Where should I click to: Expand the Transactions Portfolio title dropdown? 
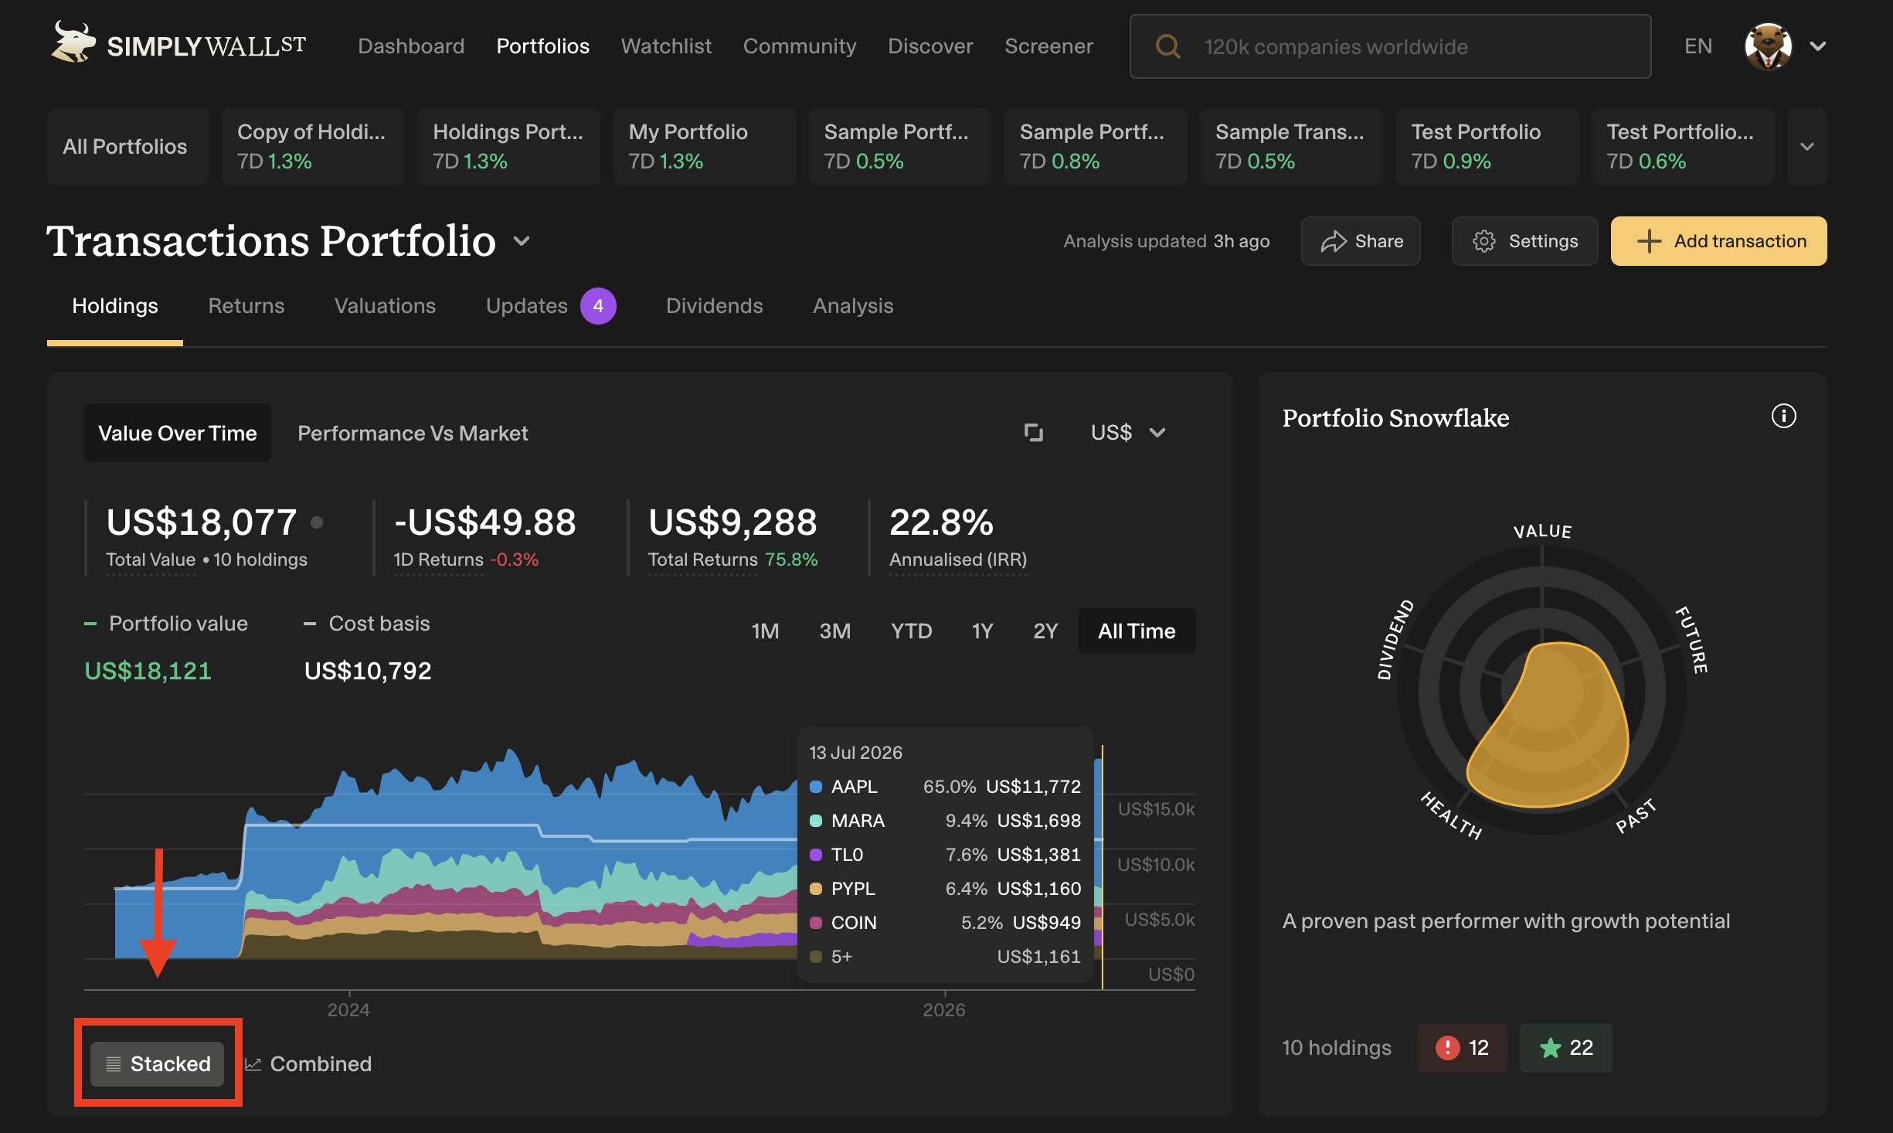[x=522, y=241]
